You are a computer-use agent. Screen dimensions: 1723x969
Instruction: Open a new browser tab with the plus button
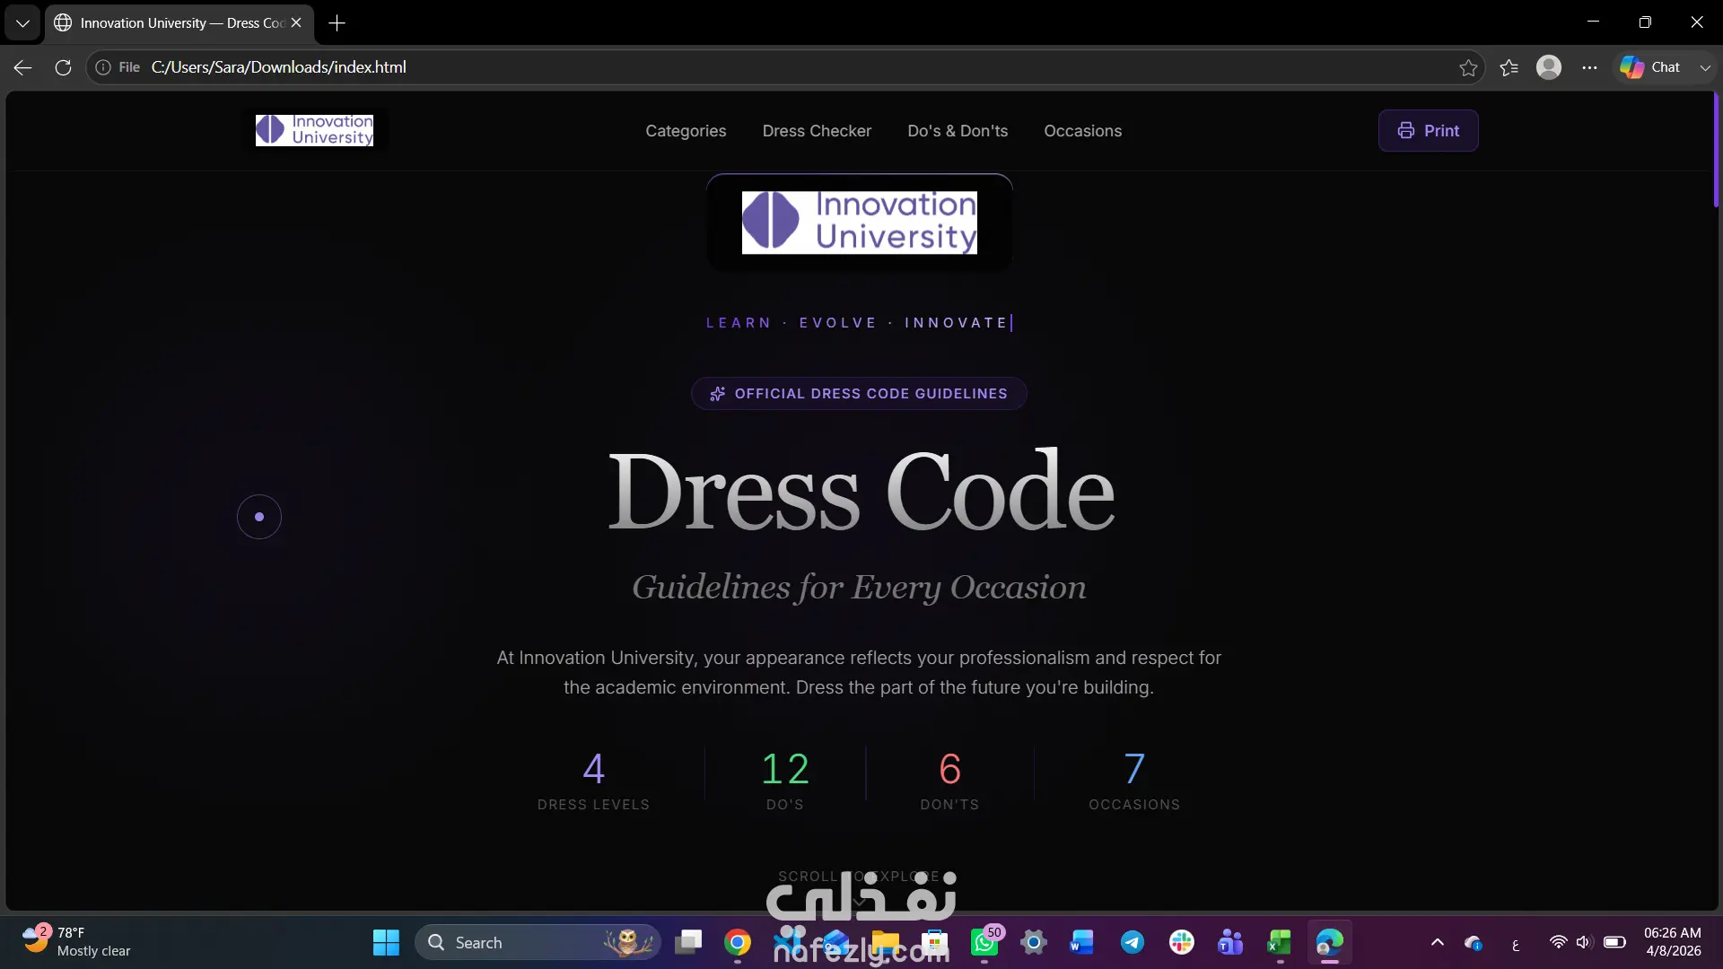[337, 23]
